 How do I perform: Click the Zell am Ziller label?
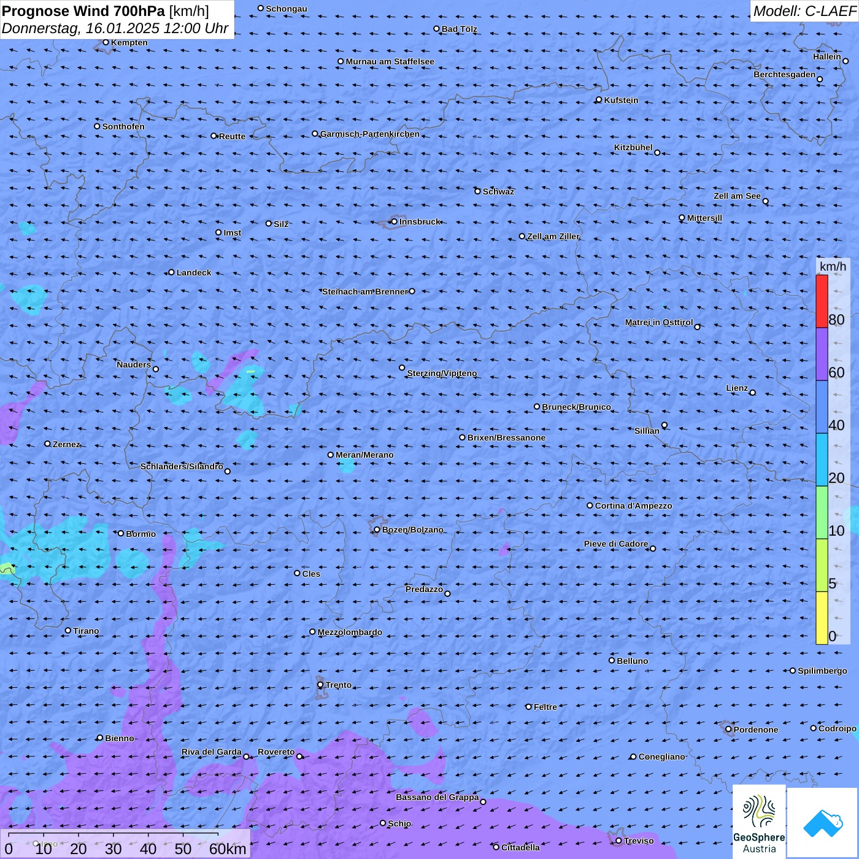point(553,236)
